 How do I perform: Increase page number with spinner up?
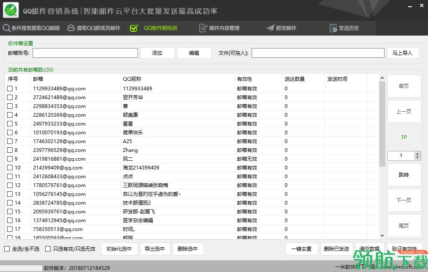pos(418,154)
